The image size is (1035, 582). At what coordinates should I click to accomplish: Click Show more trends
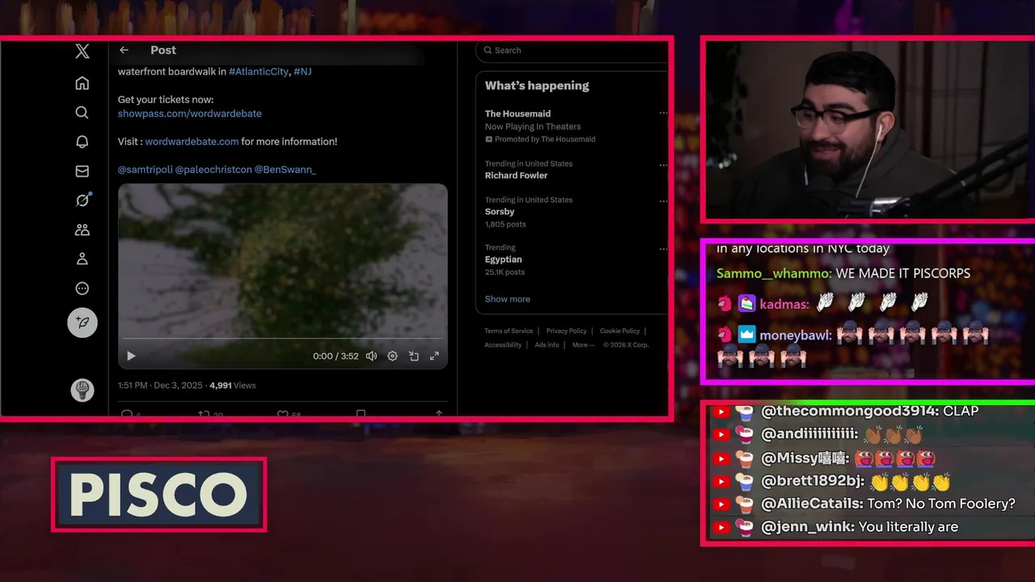(508, 299)
